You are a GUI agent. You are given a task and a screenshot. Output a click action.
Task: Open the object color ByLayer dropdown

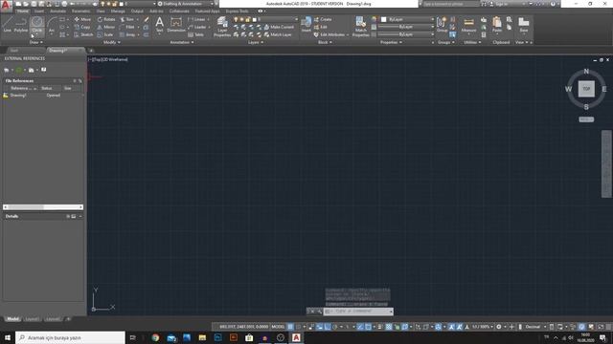(407, 19)
